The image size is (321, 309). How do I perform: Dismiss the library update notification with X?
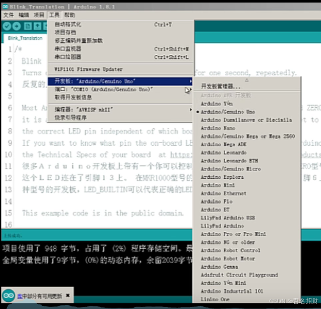coord(68,296)
